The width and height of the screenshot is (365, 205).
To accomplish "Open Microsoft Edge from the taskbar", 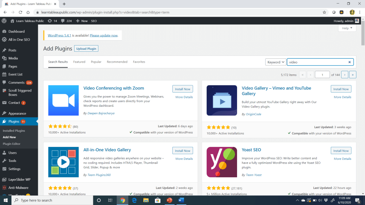I will 134,200.
